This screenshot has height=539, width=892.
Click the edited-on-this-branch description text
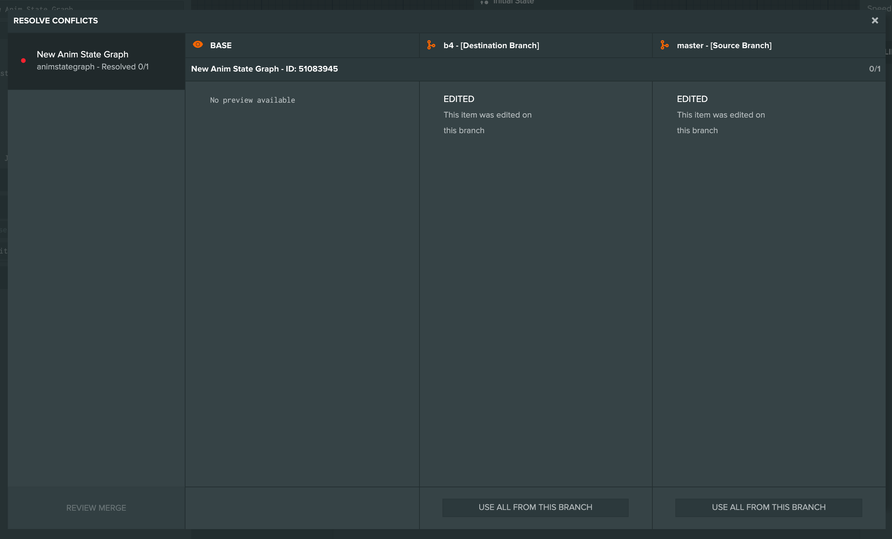tap(487, 123)
